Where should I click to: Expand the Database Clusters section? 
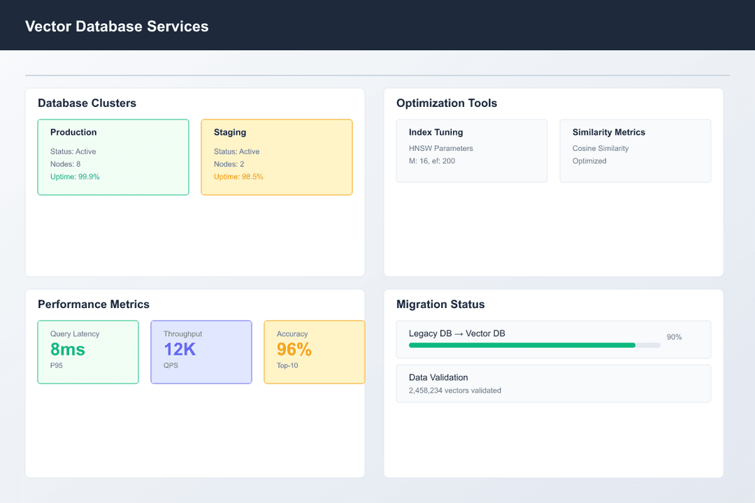(87, 103)
